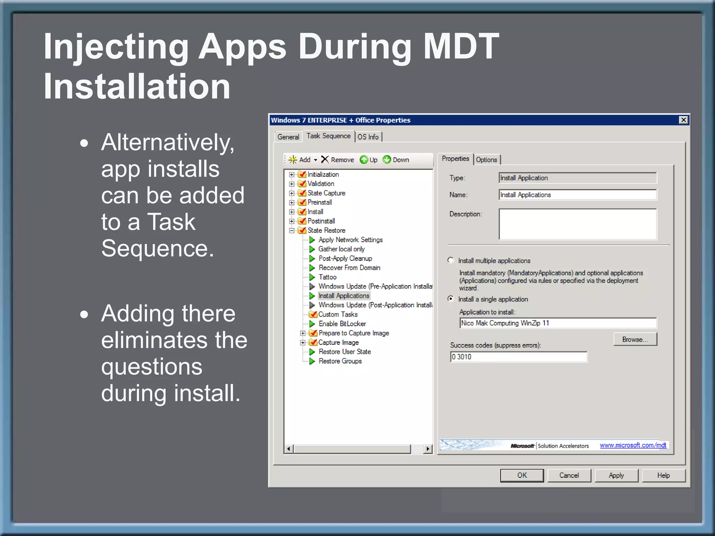Click the Custom Tasks folder icon
Viewport: 715px width, 536px height.
313,314
